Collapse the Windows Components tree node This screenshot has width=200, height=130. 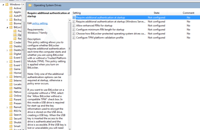point(3,5)
